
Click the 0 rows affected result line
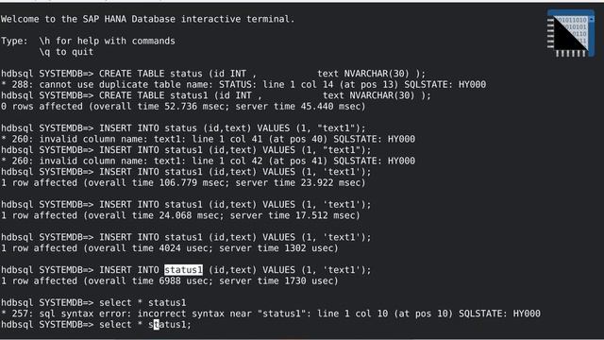(x=183, y=107)
